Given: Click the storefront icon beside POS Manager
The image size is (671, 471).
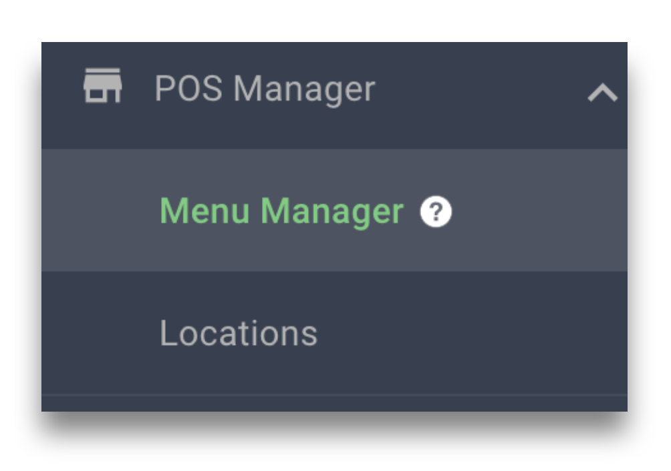Looking at the screenshot, I should [x=103, y=85].
